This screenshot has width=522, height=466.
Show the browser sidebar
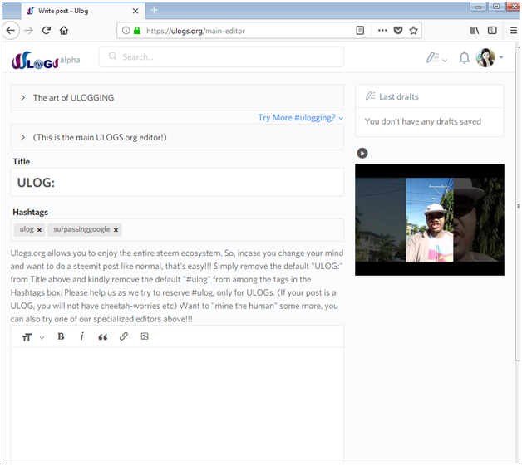pyautogui.click(x=492, y=31)
